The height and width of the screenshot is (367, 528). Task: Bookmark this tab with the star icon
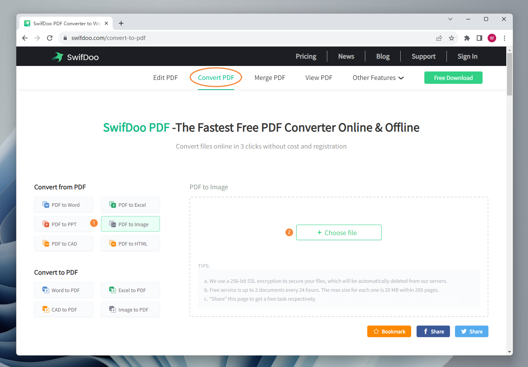452,38
